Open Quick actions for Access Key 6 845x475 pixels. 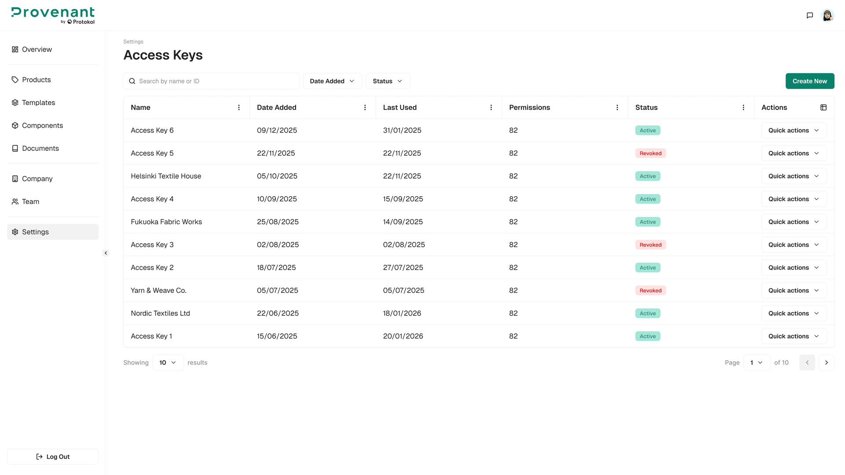(x=793, y=130)
